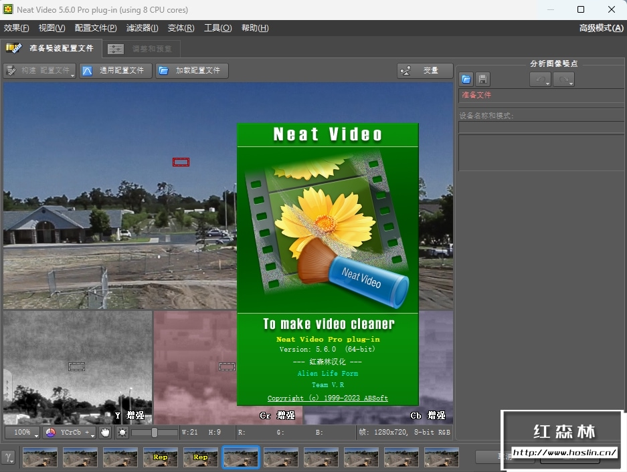This screenshot has width=627, height=472.
Task: Open the 100% zoom level dropdown
Action: [x=22, y=433]
